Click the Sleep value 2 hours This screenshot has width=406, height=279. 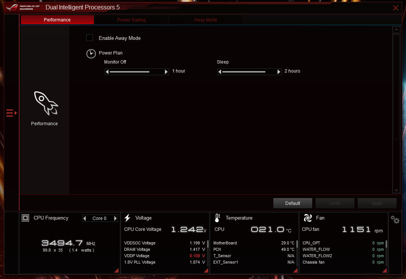292,71
